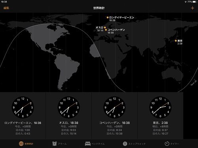Screen dimensions: 198x148
Task: Click the オスロ analog clock face
Action: [69, 107]
